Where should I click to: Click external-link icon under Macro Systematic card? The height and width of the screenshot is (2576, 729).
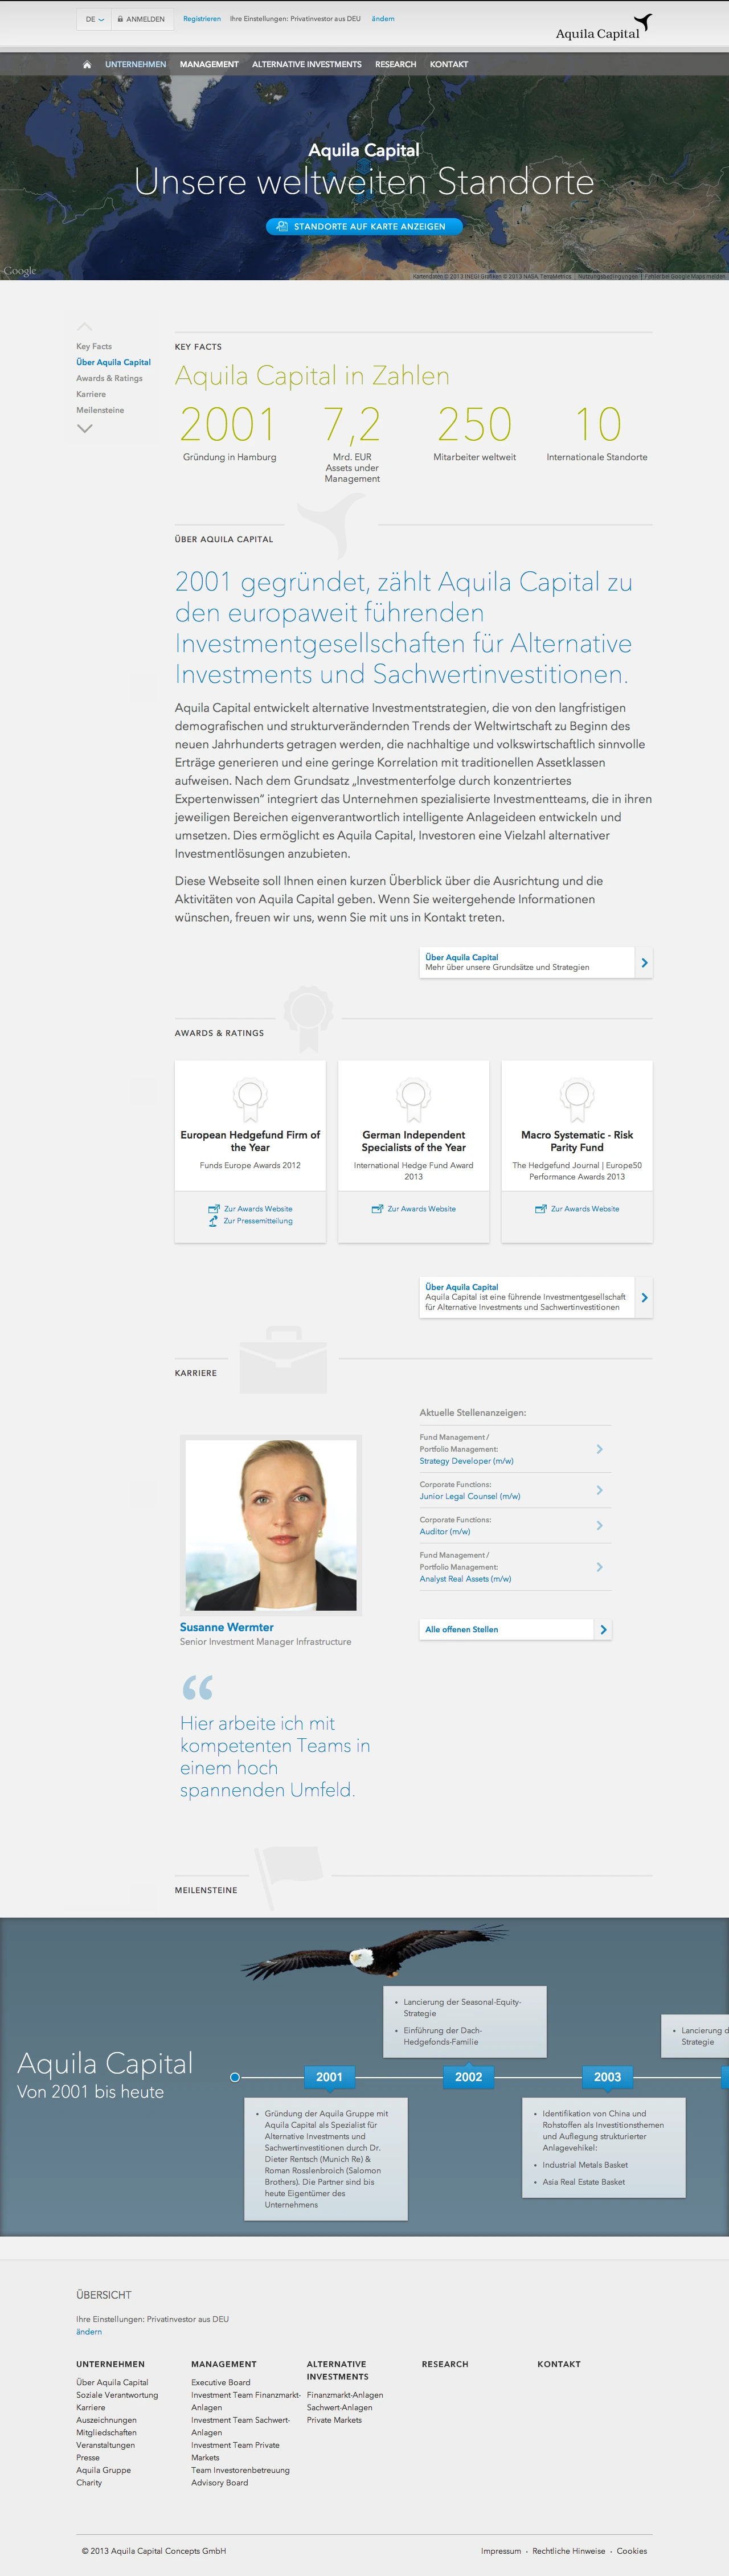coord(541,1209)
